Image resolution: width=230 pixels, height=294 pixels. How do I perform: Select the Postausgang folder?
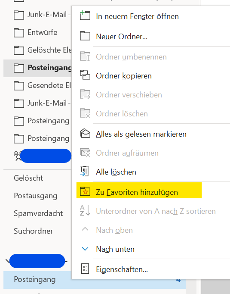pos(36,196)
